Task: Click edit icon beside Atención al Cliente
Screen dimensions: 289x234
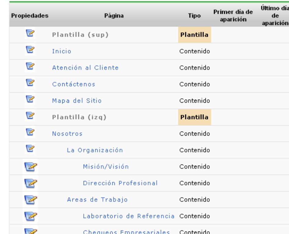Action: tap(30, 66)
